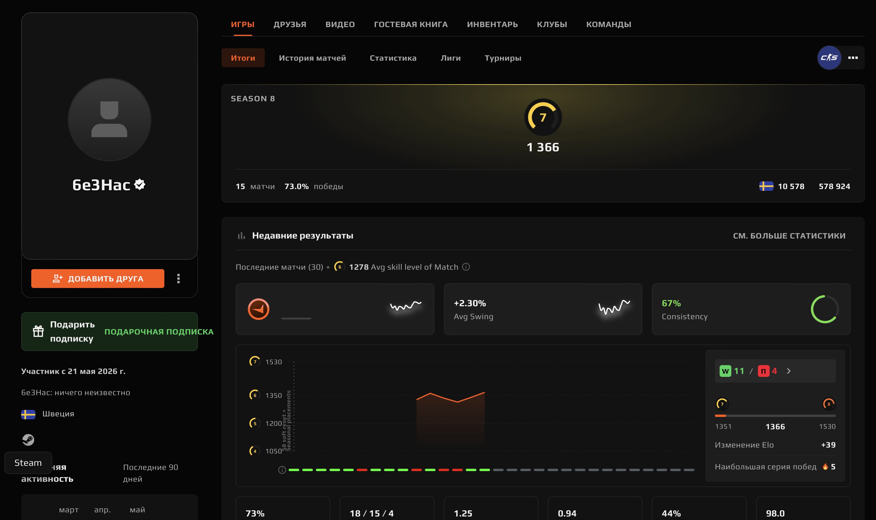
Task: Click the 44% stat card
Action: click(x=699, y=509)
